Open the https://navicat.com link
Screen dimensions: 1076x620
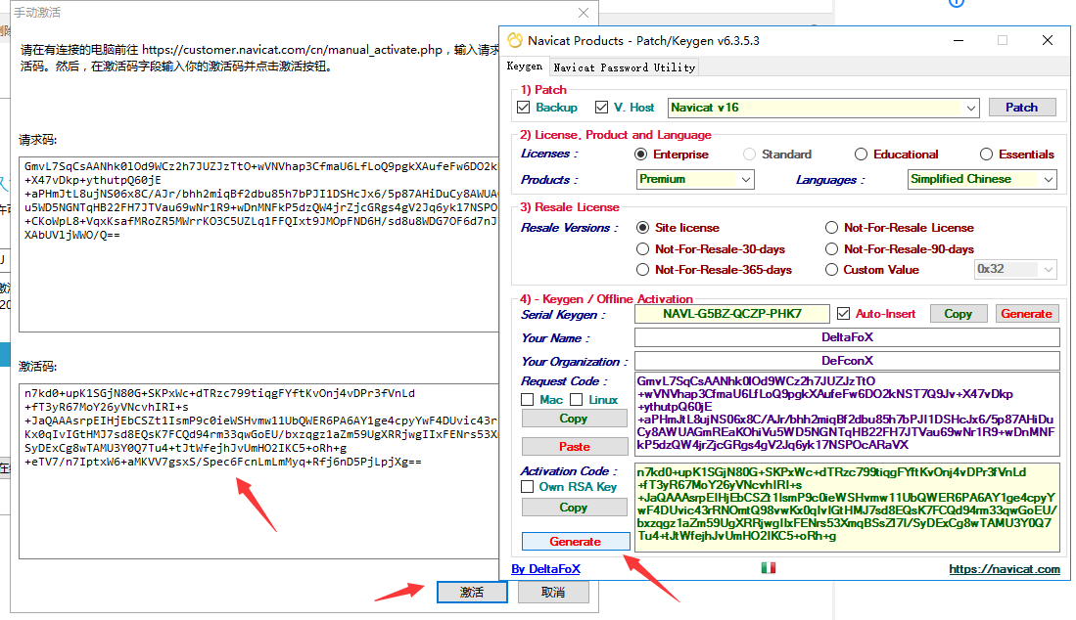(1004, 569)
